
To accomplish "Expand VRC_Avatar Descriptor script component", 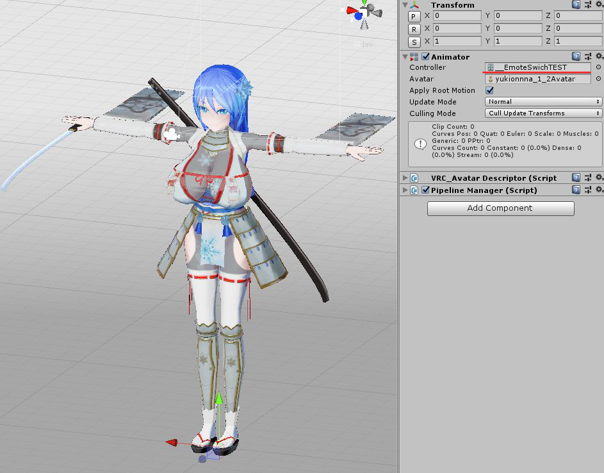I will coord(405,178).
